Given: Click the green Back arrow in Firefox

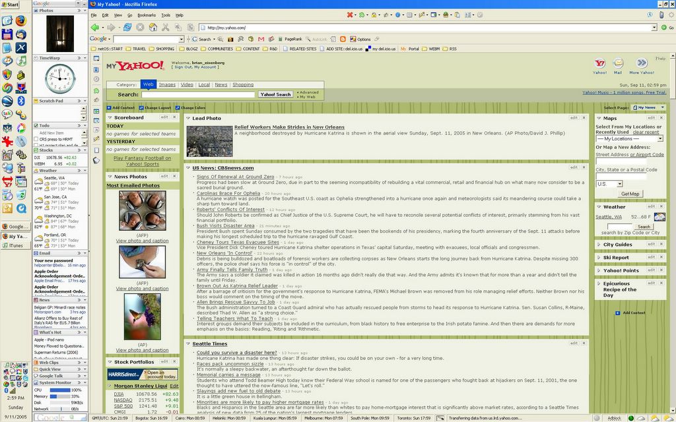Looking at the screenshot, I should click(95, 28).
